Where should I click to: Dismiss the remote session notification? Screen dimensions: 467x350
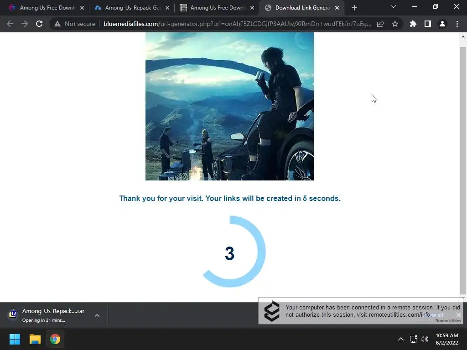459,315
